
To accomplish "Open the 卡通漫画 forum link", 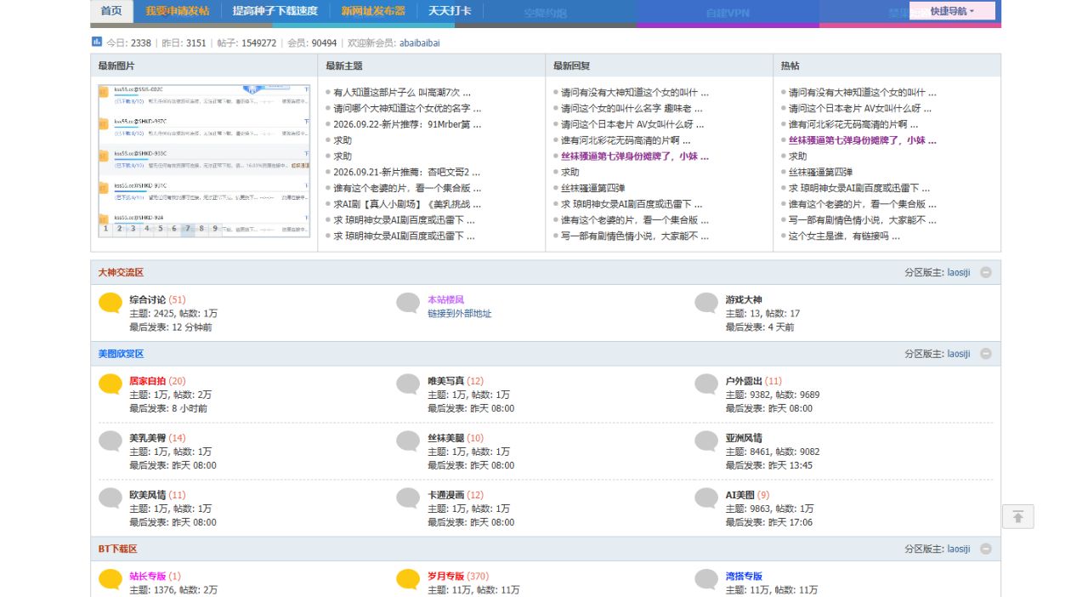I will click(446, 495).
